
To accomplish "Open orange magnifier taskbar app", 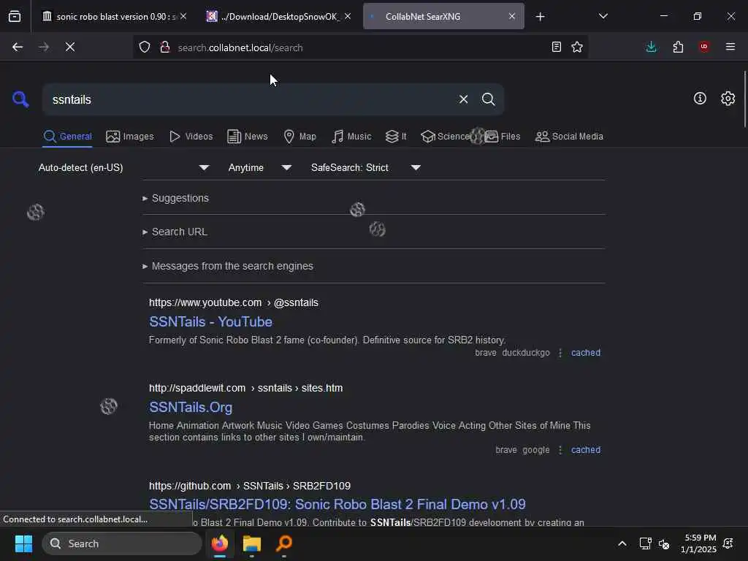I will pyautogui.click(x=284, y=543).
